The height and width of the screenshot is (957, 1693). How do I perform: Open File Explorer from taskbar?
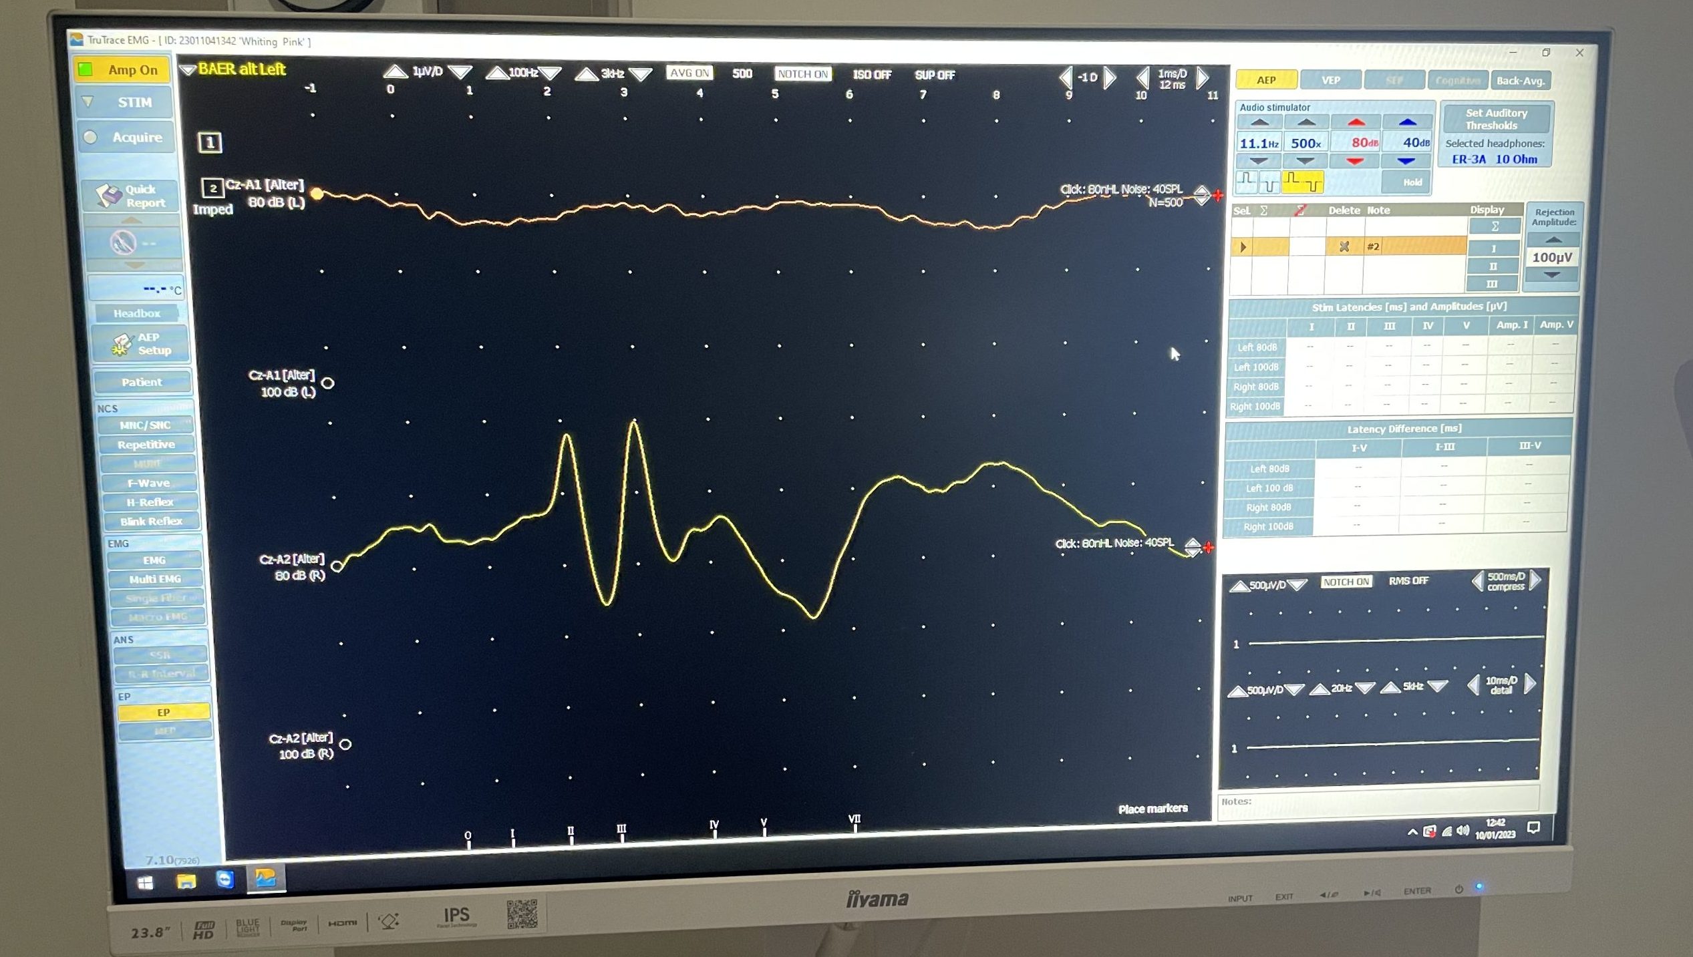(186, 882)
